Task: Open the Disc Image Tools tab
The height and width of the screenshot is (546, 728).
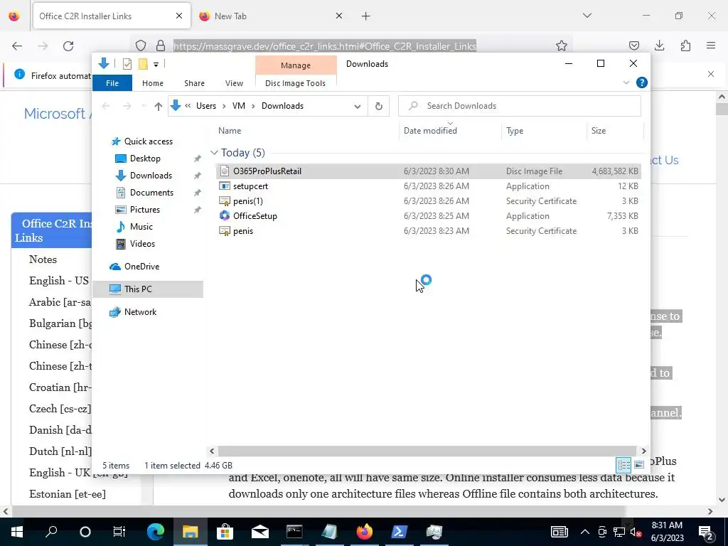Action: (x=295, y=83)
